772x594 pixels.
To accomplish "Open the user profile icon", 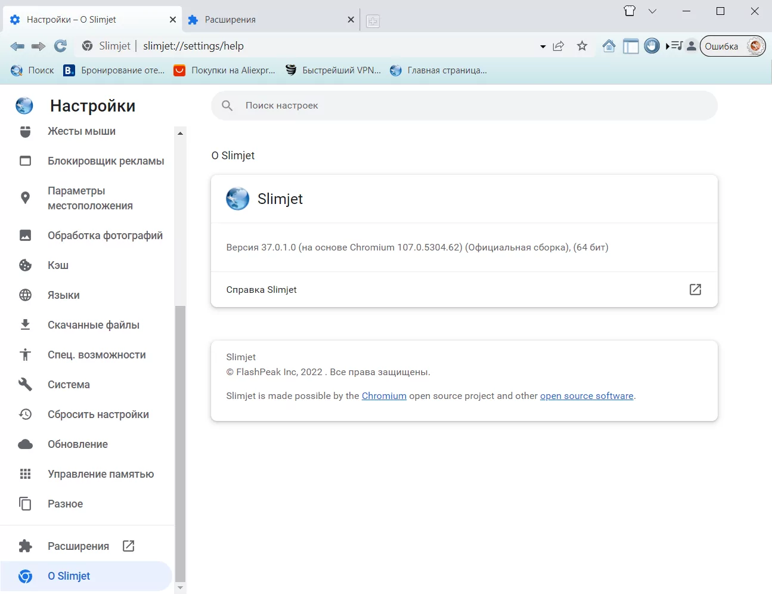I will (x=692, y=46).
